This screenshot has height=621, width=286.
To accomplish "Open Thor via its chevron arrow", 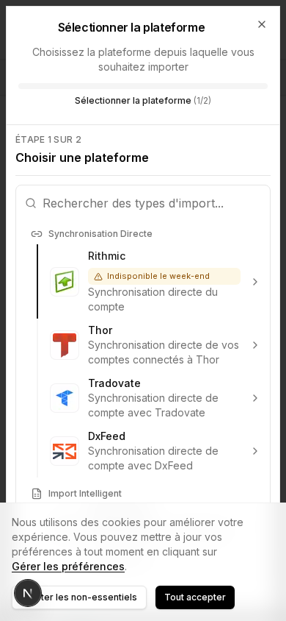I will (255, 345).
